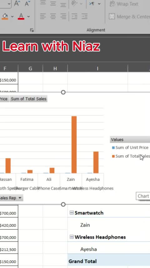
Task: Click the Decrease Font Size icon
Action: 27,3
